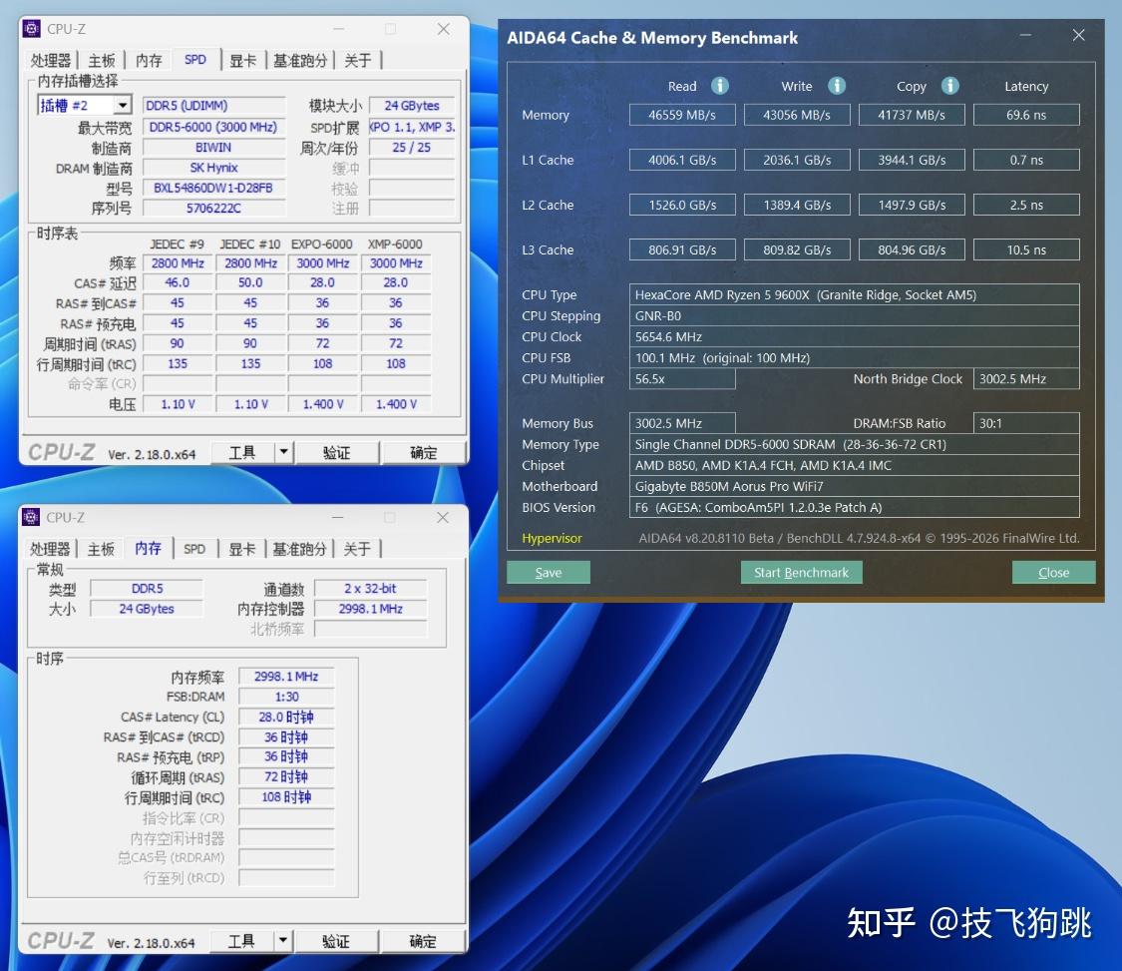Switch to 主板 tab in the bottom CPU-Z window
This screenshot has height=971, width=1122.
click(101, 549)
